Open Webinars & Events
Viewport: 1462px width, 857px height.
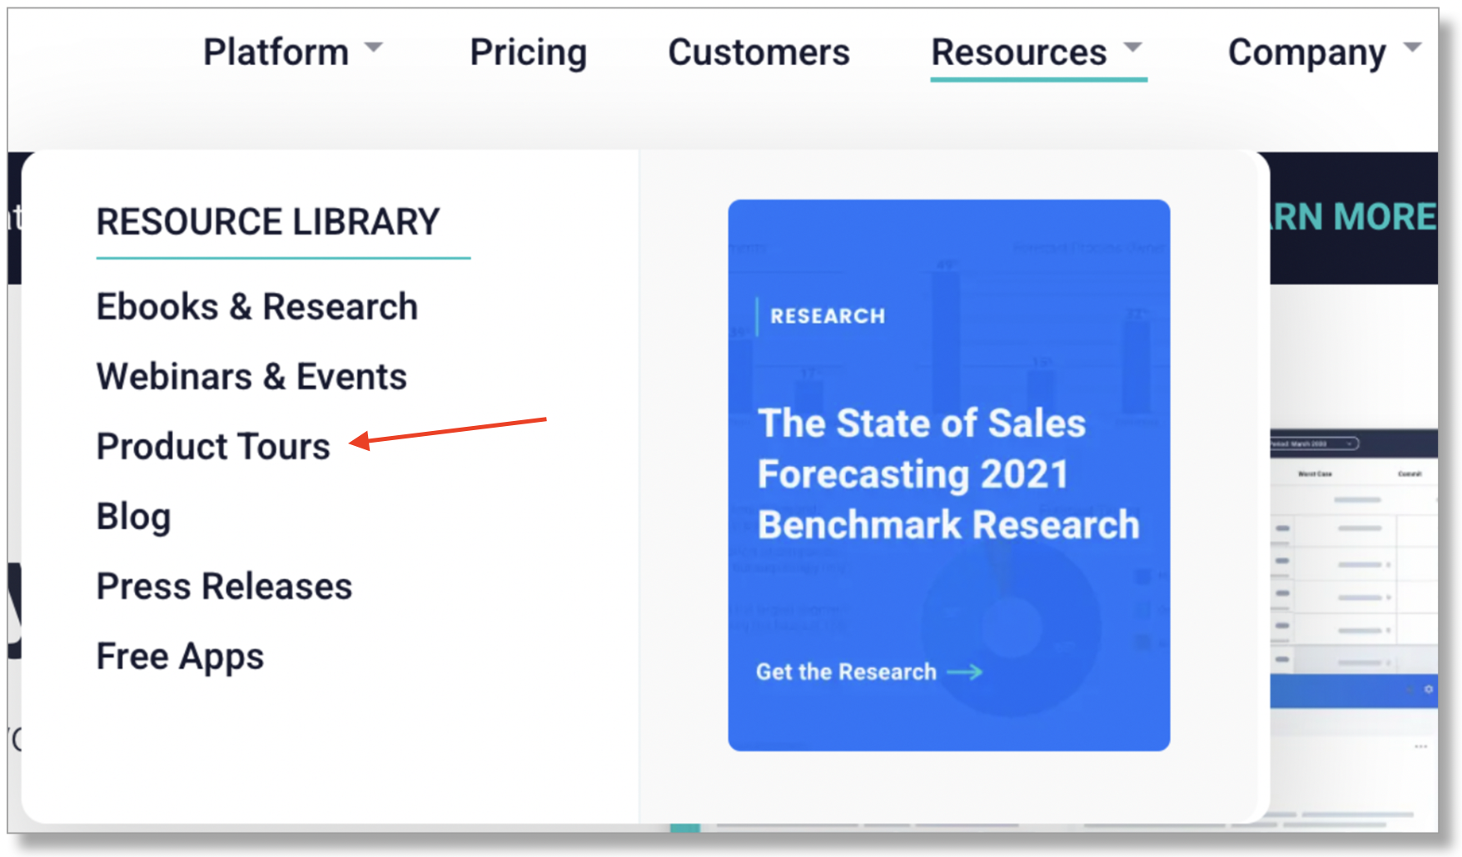[251, 377]
